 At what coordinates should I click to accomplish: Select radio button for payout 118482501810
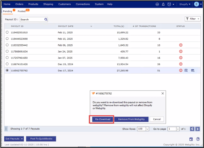[x=7, y=33]
